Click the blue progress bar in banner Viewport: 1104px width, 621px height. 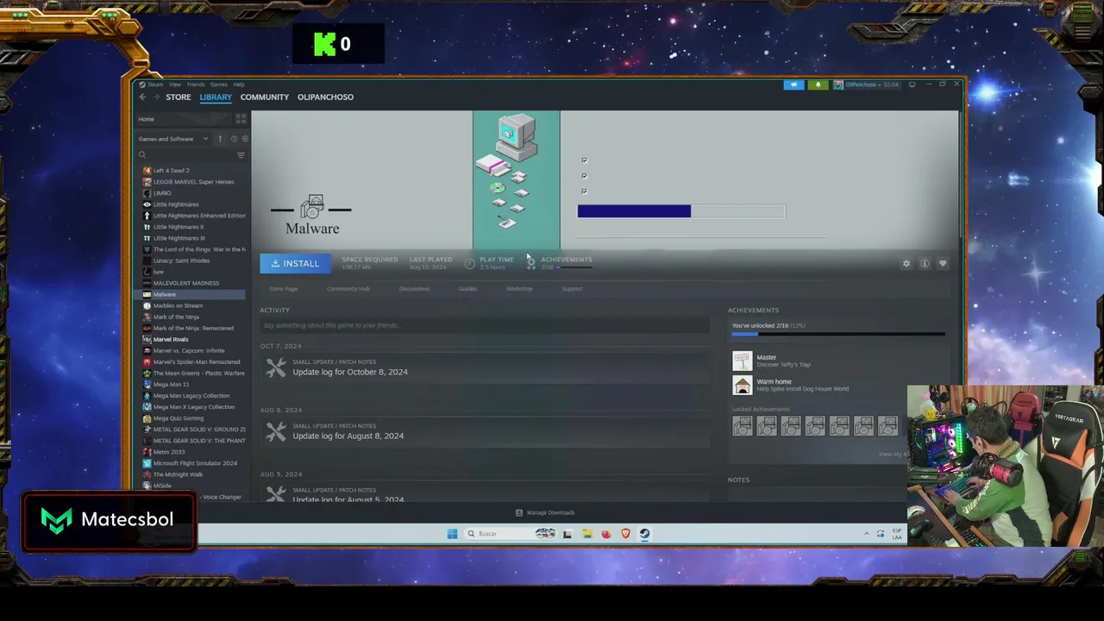click(x=634, y=211)
